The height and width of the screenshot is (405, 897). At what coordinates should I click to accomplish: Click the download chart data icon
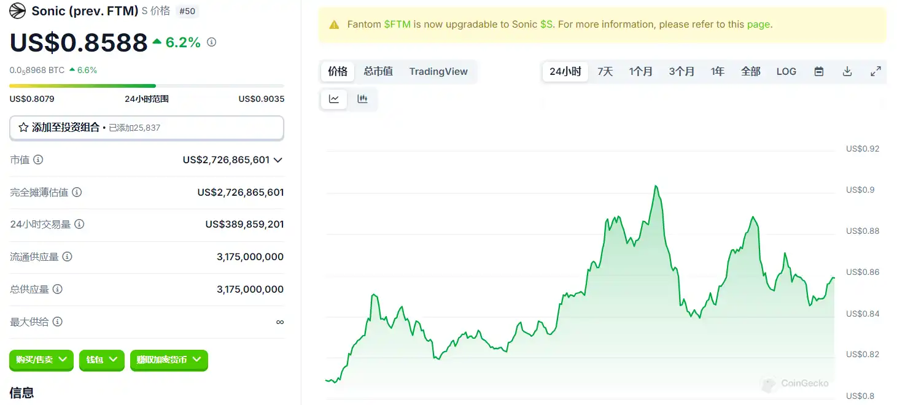pyautogui.click(x=847, y=72)
